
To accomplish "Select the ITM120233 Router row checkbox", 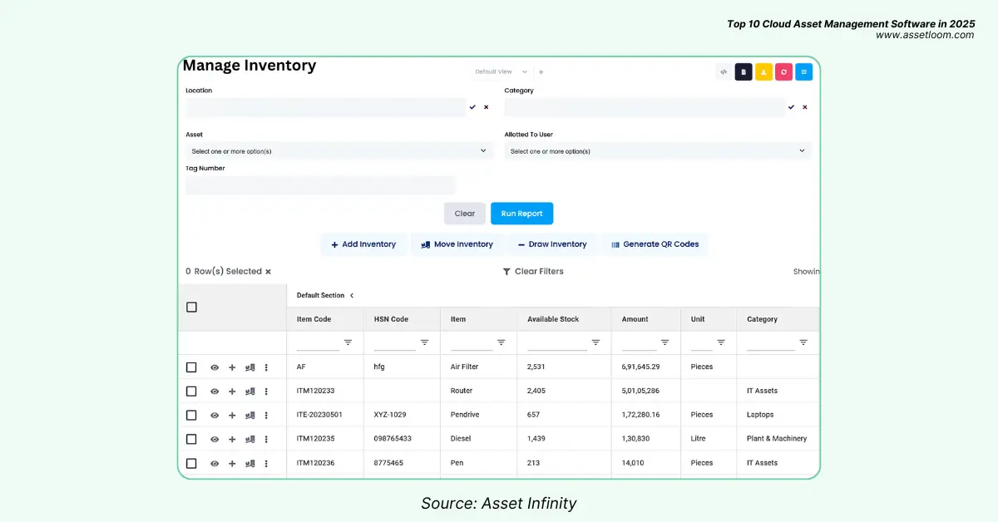I will tap(191, 391).
